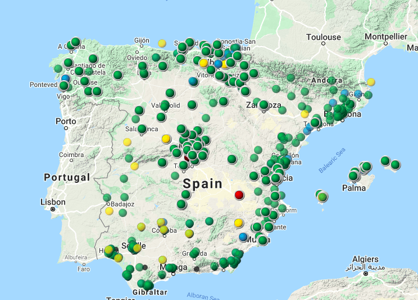The width and height of the screenshot is (418, 300).
Task: Click the Gibraltar label
Action: click(150, 292)
